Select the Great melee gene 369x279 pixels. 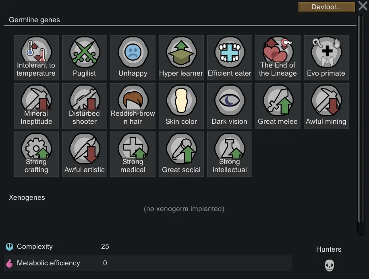[x=278, y=106]
